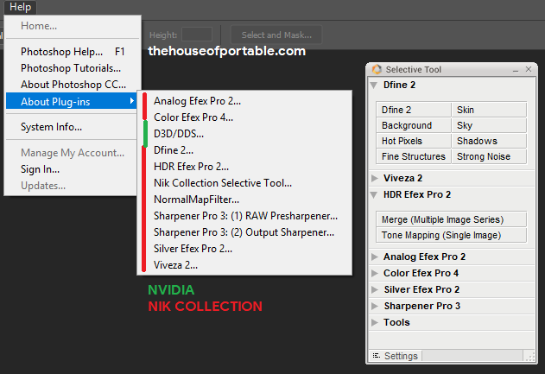Choose Viveza 2... plug-in entry
545x374 pixels.
pyautogui.click(x=244, y=265)
